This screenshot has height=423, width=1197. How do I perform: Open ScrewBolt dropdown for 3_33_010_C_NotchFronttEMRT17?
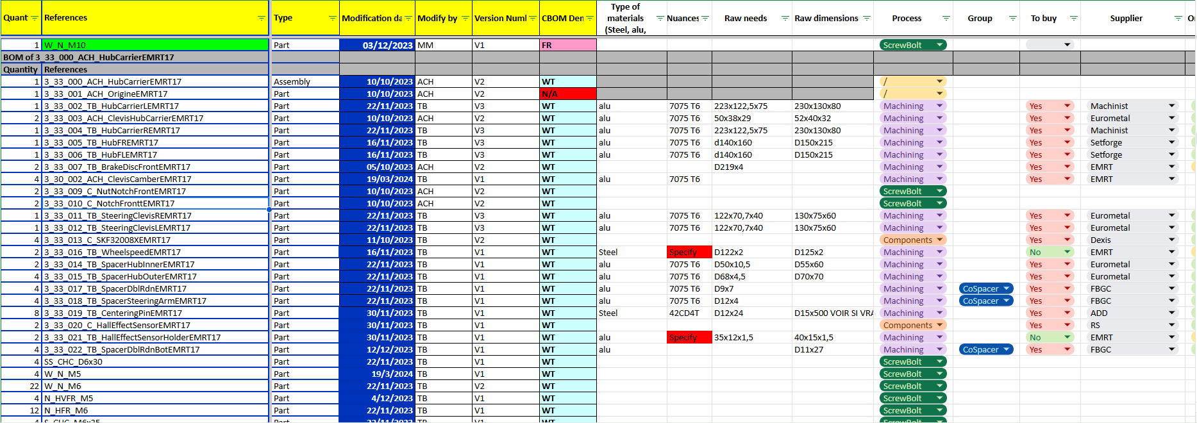pos(939,203)
